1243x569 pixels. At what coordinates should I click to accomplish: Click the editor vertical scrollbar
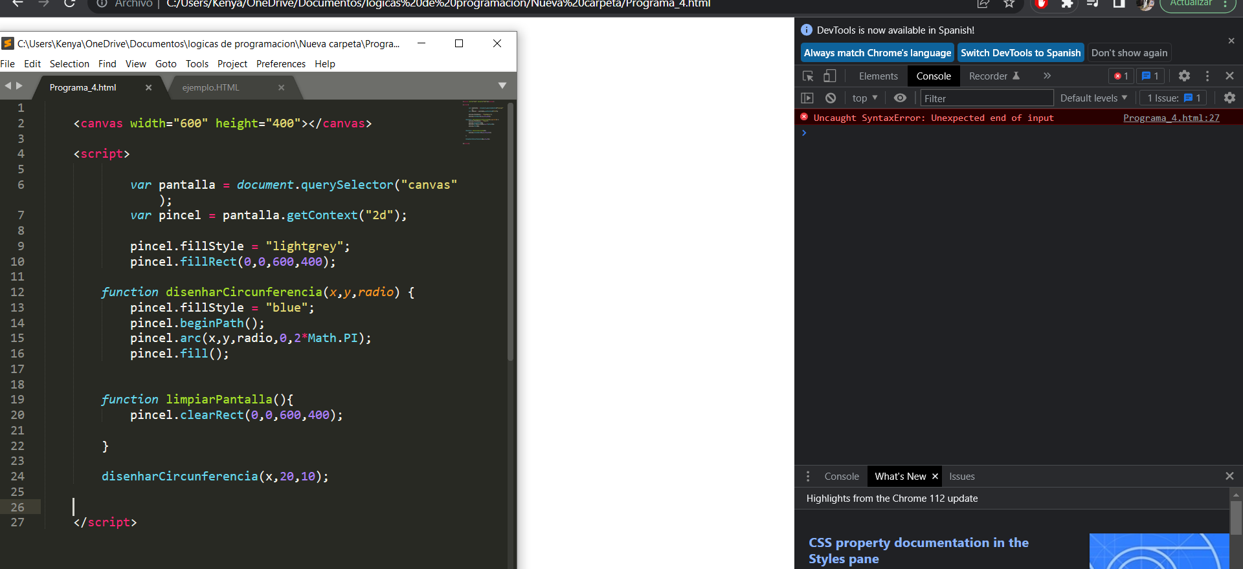coord(511,231)
